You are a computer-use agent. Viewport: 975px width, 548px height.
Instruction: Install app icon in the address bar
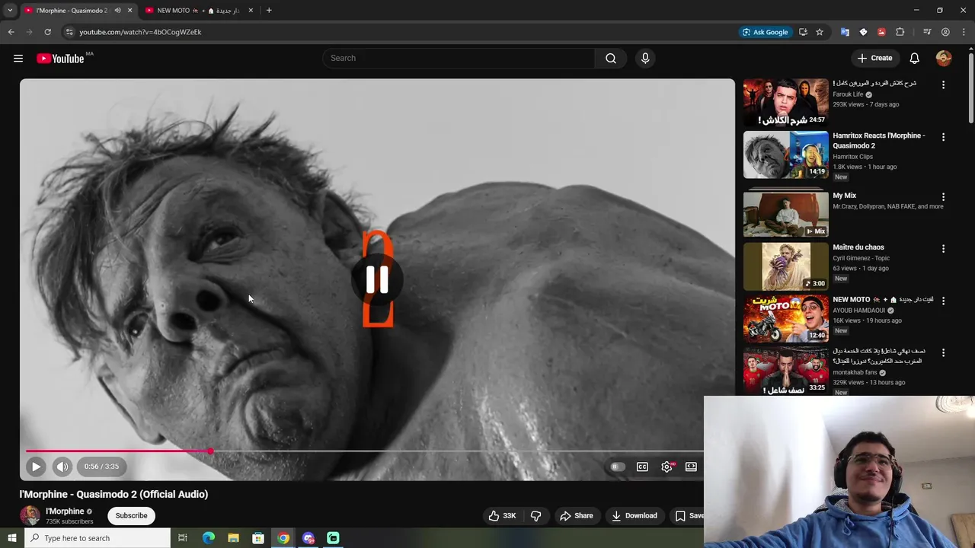(x=803, y=32)
